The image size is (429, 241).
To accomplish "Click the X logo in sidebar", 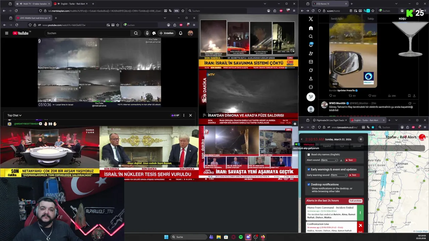I will [x=311, y=19].
